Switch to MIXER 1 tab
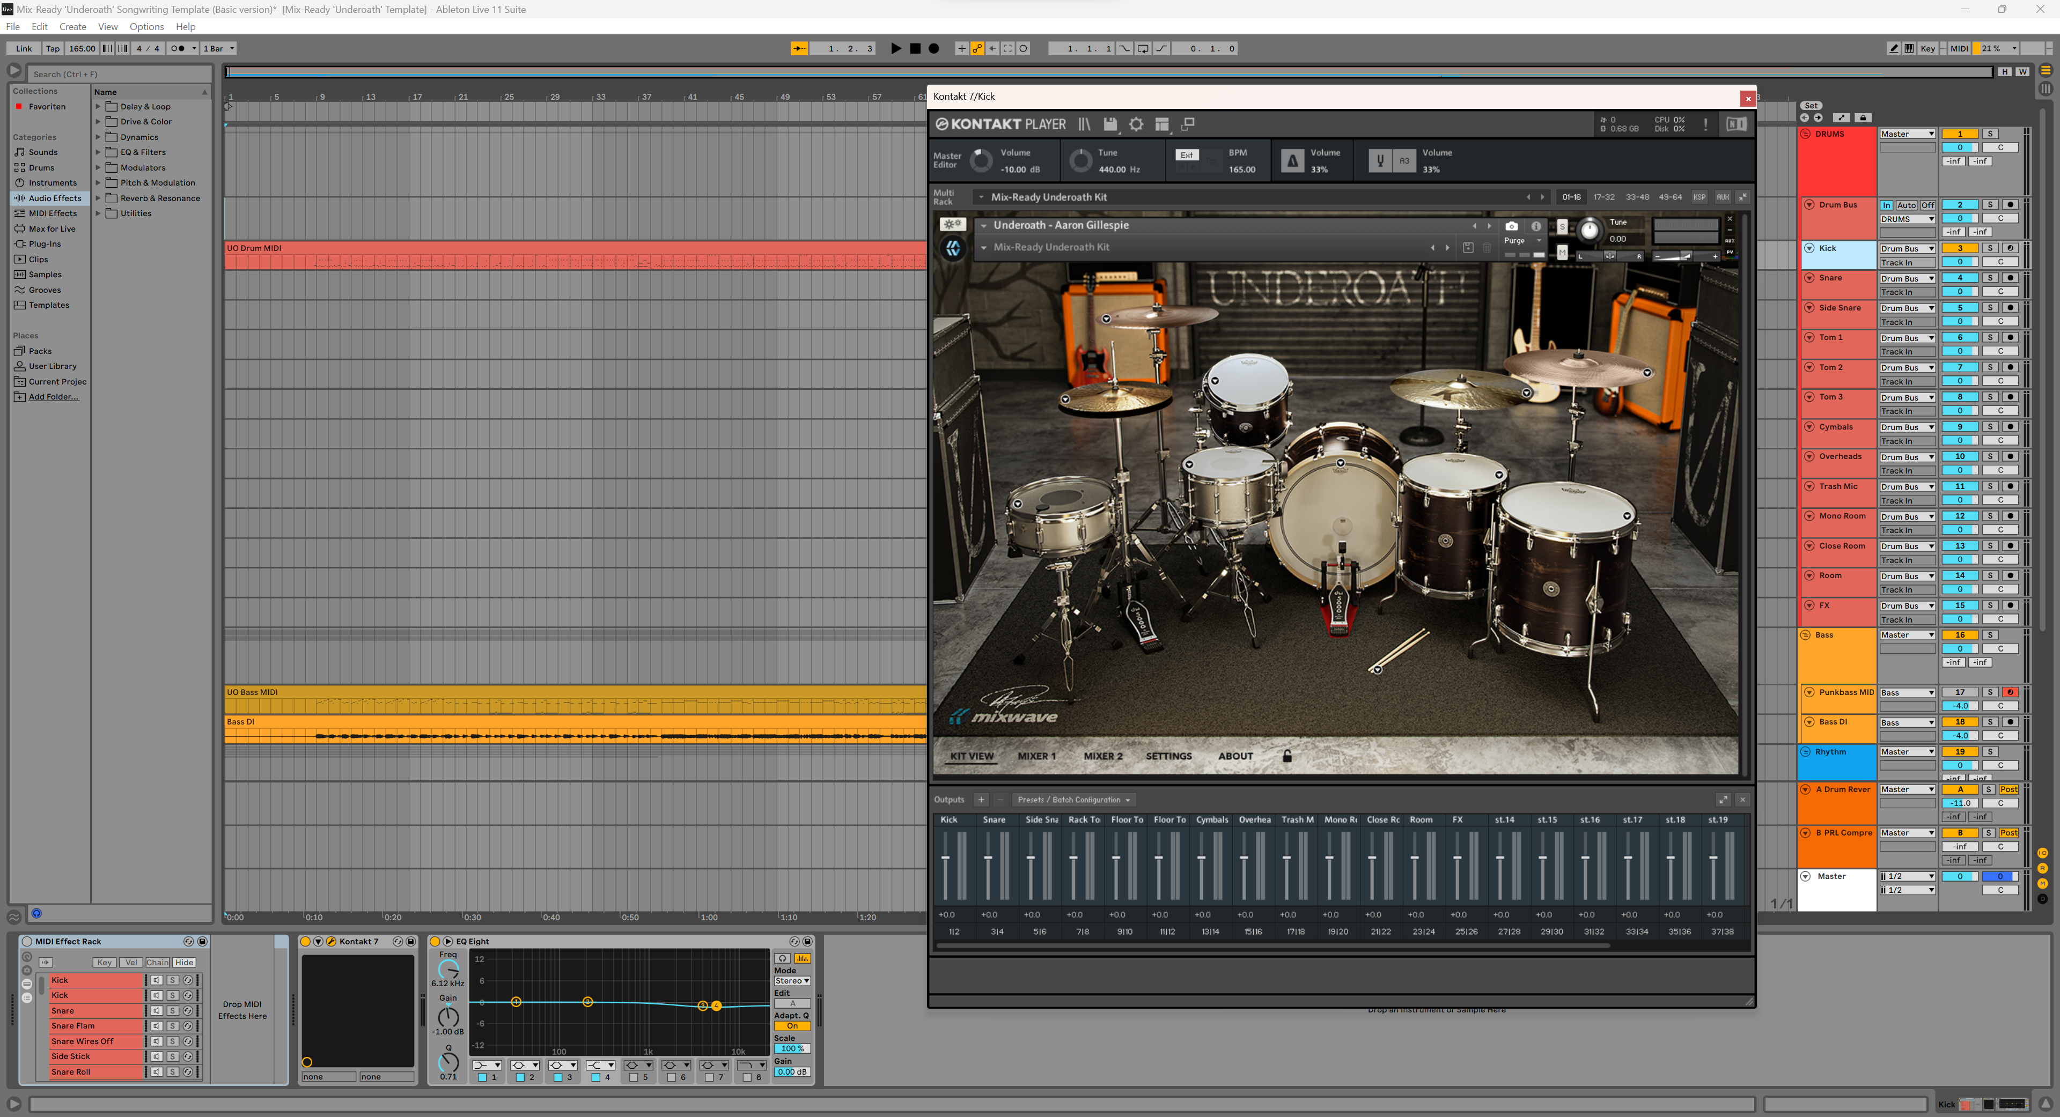This screenshot has height=1117, width=2060. 1036,757
